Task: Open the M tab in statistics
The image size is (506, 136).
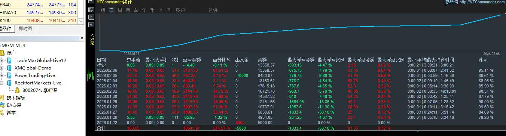Action: pos(161,10)
